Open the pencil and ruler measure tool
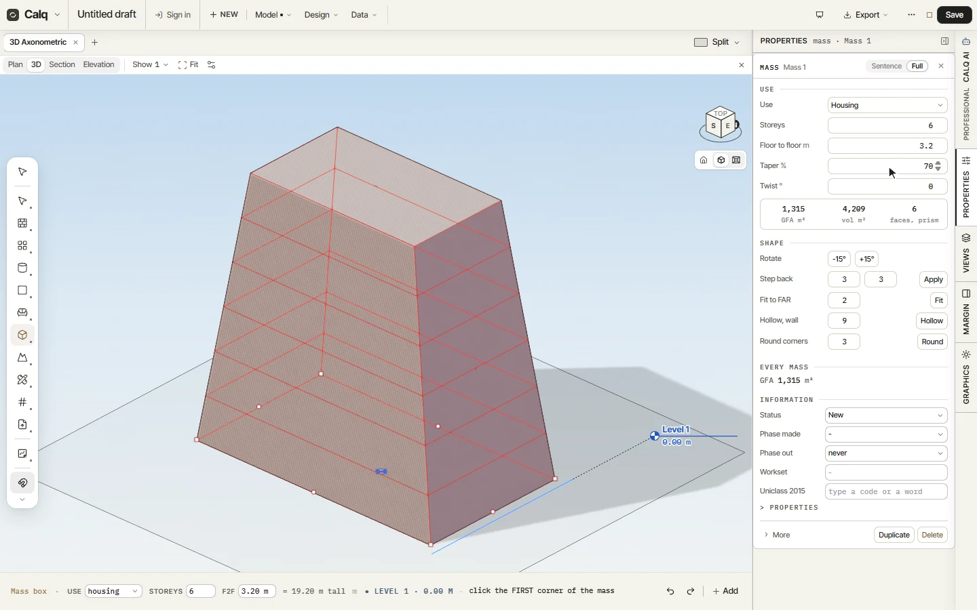977x610 pixels. pos(22,380)
